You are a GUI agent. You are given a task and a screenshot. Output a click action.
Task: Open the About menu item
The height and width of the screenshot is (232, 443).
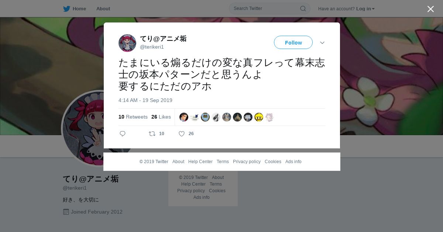tap(103, 9)
